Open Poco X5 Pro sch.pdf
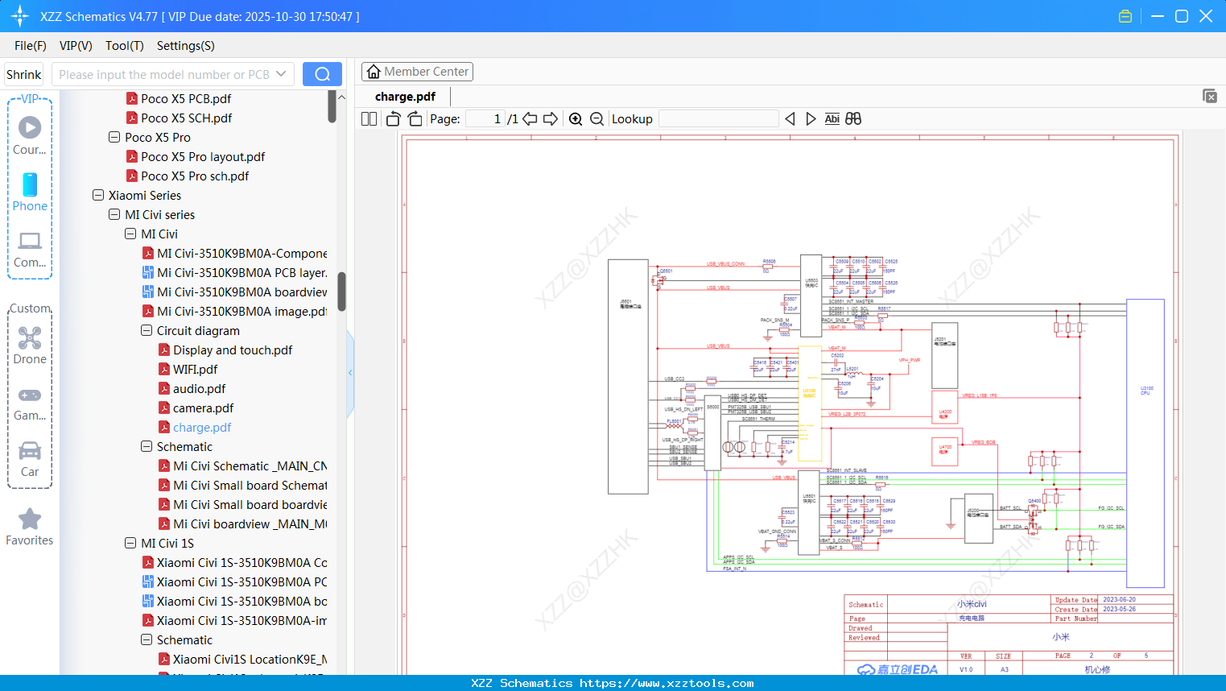1226x691 pixels. [195, 176]
